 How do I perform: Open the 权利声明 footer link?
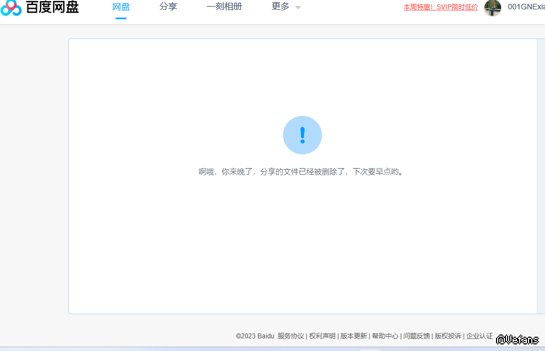point(322,336)
